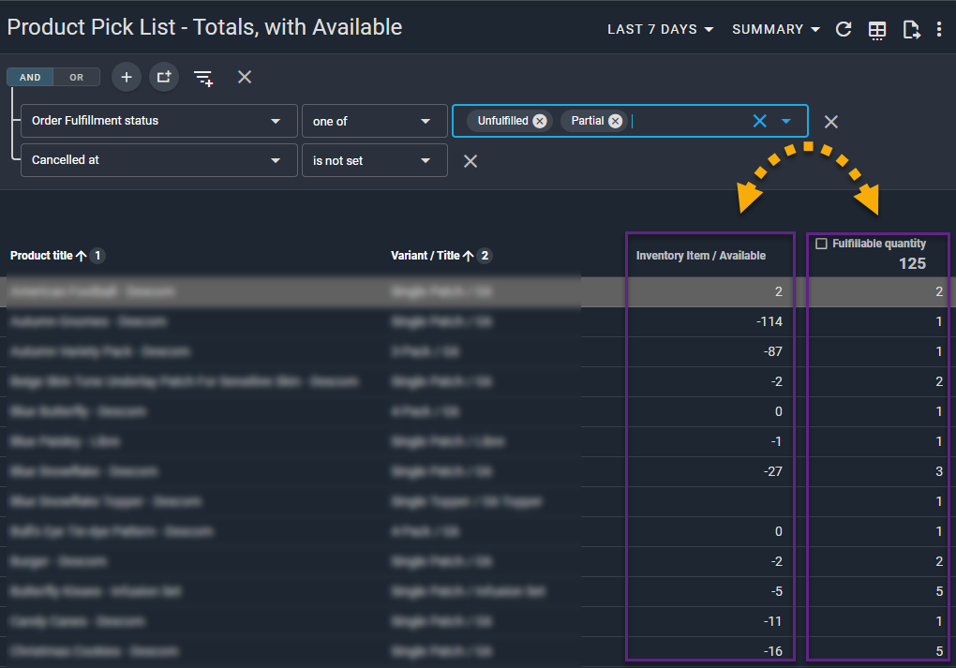This screenshot has height=668, width=956.
Task: Toggle filter logic to AND
Action: click(x=30, y=78)
